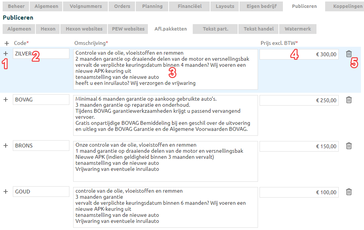Click the plus icon beside the BRONS row
Viewport: 364px width, 230px height.
click(x=6, y=146)
